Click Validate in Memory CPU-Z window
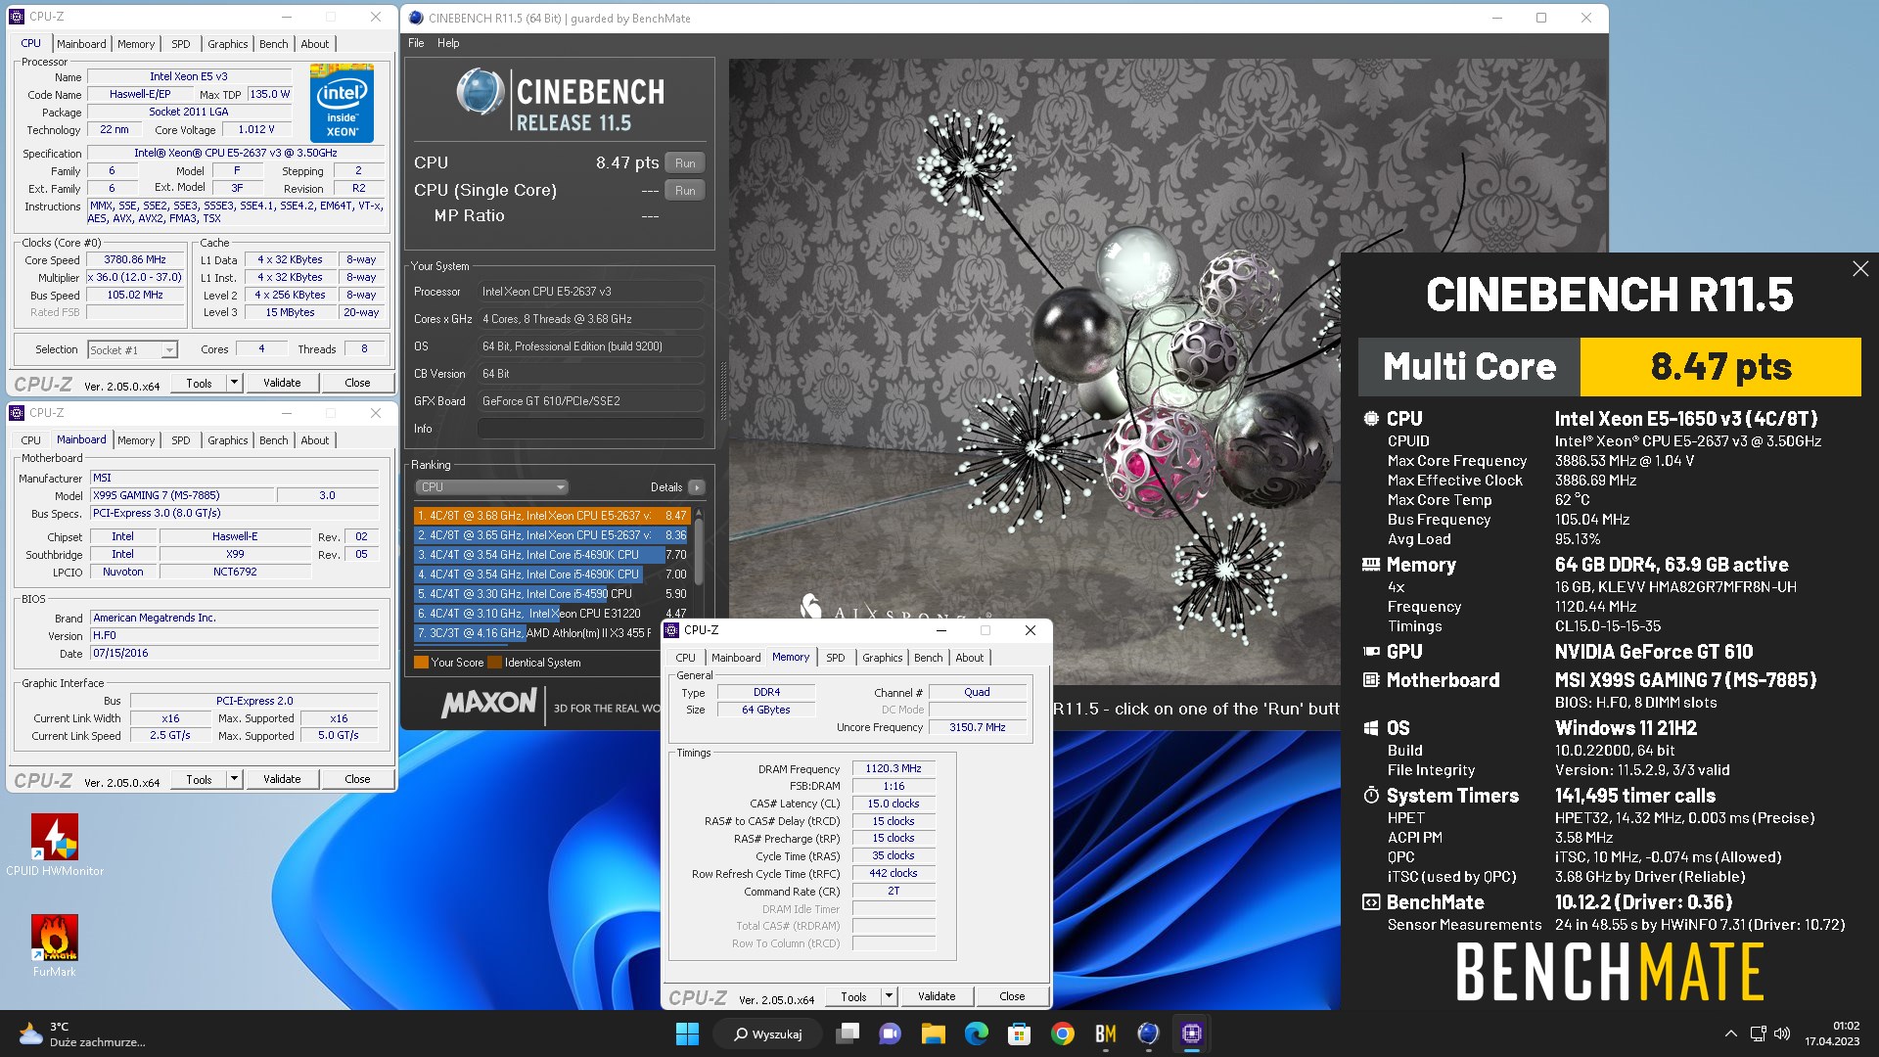The image size is (1879, 1057). tap(937, 996)
